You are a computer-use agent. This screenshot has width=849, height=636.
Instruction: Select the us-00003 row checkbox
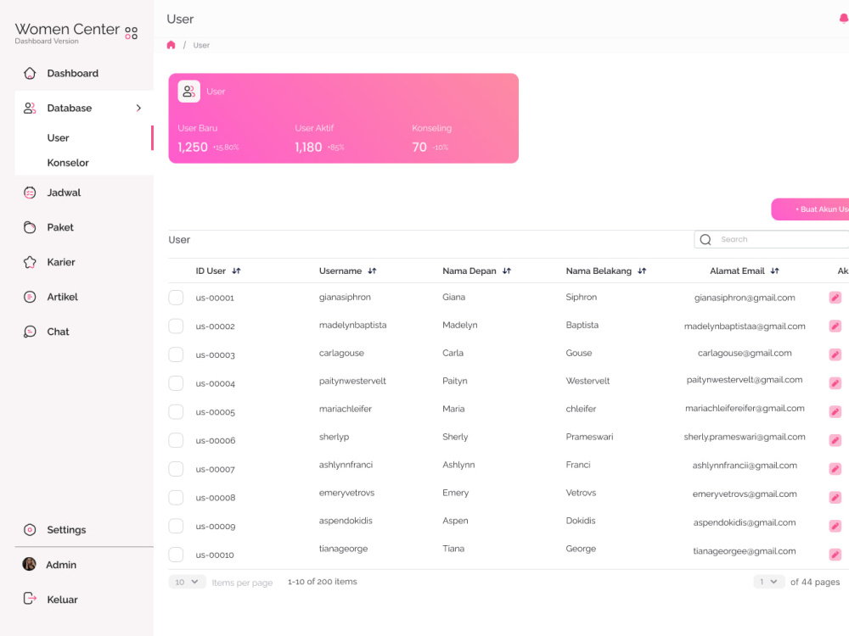pos(176,354)
